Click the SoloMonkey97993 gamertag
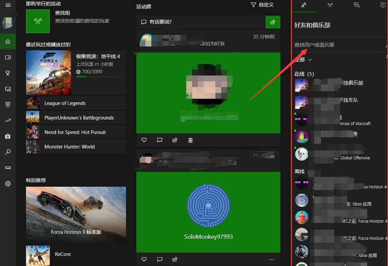Viewport: 388px width, 266px height. (x=208, y=237)
